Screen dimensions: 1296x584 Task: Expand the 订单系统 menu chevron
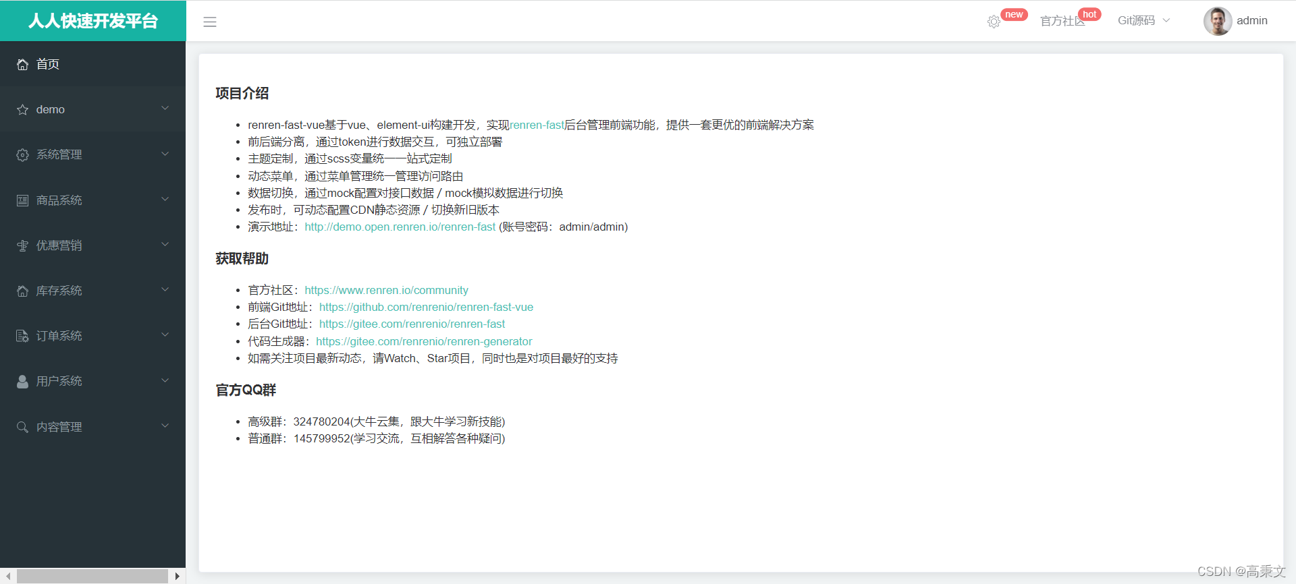pyautogui.click(x=165, y=335)
